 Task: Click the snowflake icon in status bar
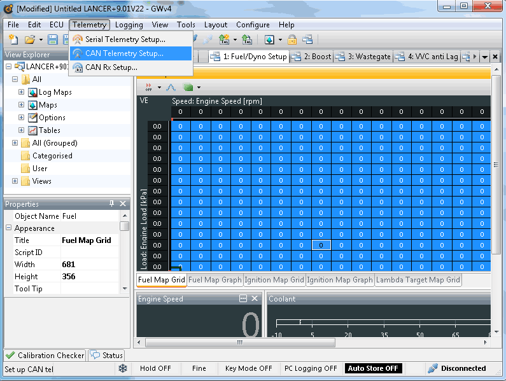click(123, 368)
